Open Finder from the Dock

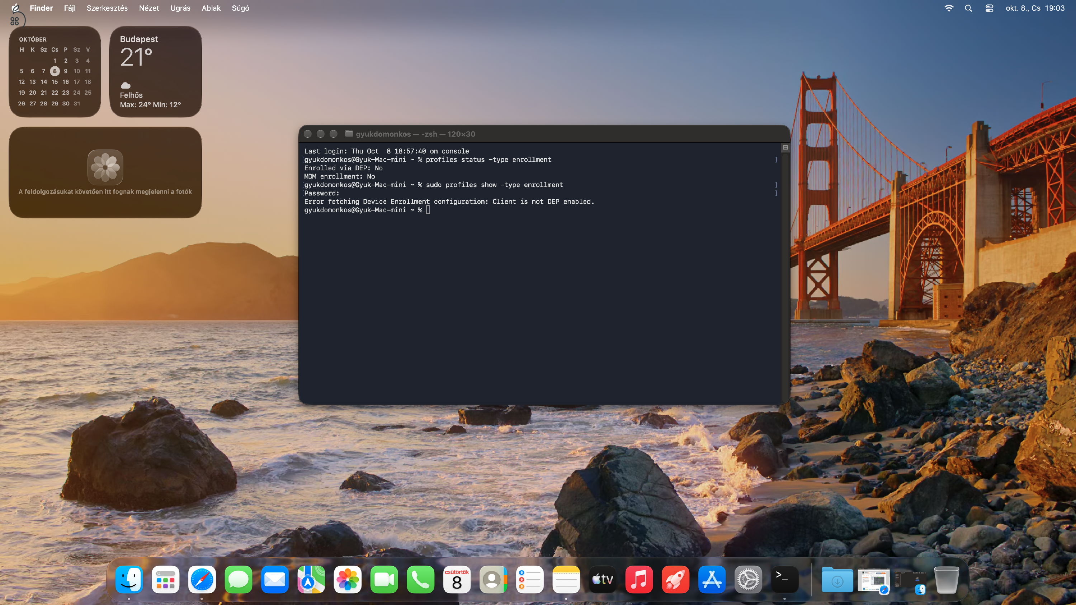pos(129,580)
